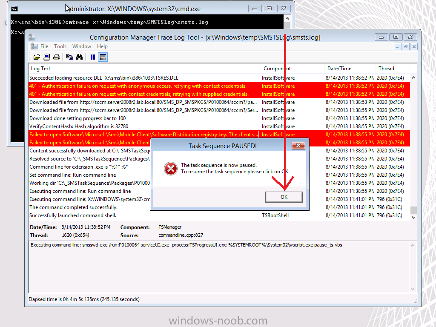Click the detail pane scroll up arrow
Image resolution: width=436 pixels, height=327 pixels.
point(413,245)
